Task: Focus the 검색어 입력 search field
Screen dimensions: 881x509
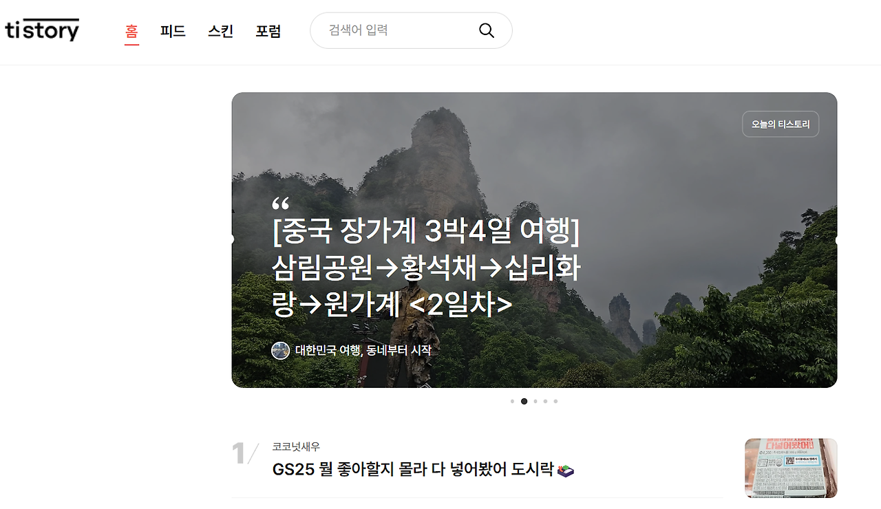Action: pos(411,30)
